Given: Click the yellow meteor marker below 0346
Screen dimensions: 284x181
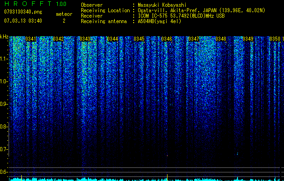Looking at the screenshot, I should point(167,177).
